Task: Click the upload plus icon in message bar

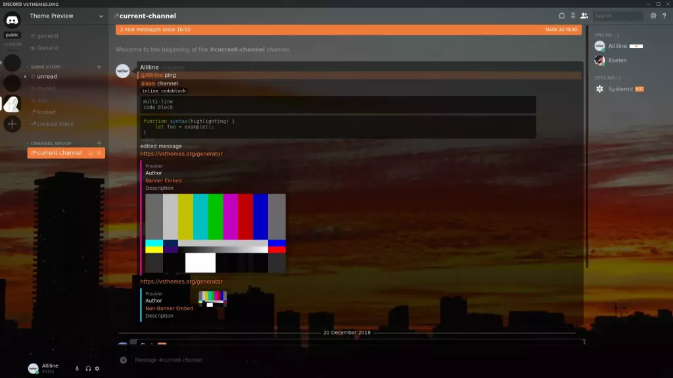Action: coord(122,360)
